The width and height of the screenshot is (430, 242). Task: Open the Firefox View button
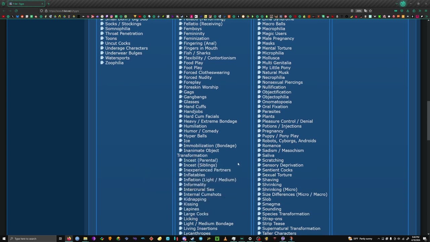click(3, 4)
